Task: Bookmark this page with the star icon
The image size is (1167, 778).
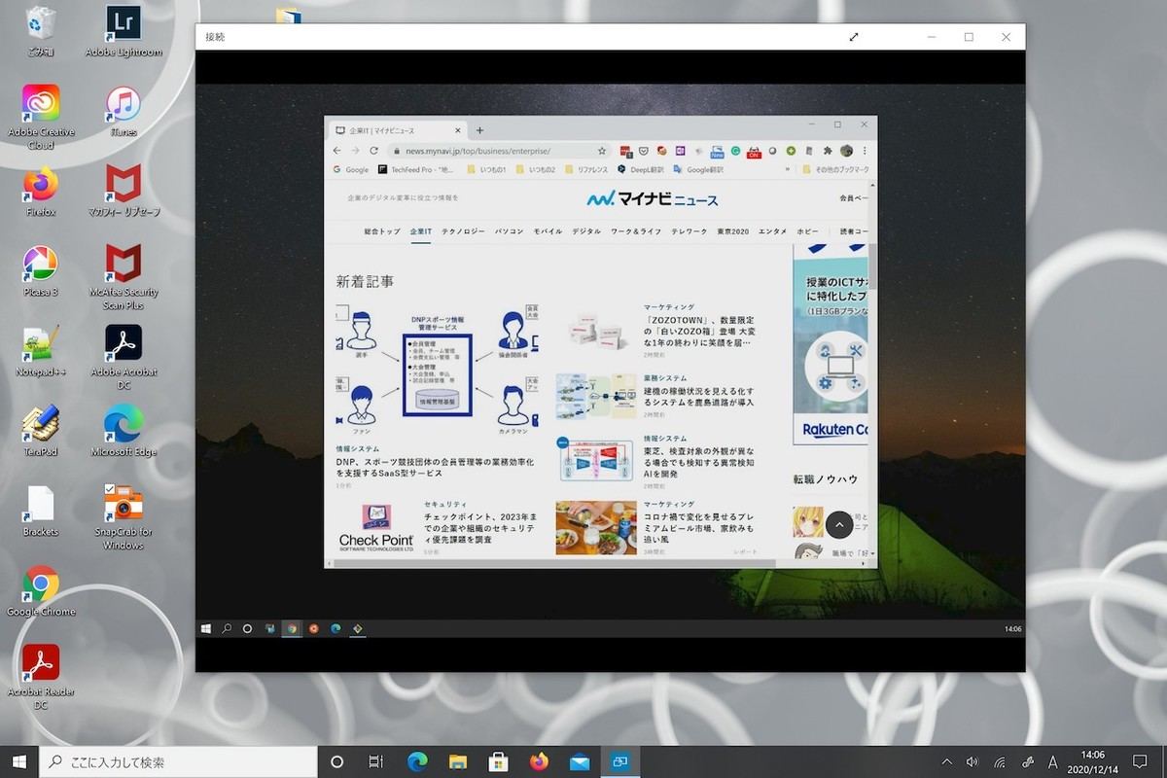Action: (x=602, y=151)
